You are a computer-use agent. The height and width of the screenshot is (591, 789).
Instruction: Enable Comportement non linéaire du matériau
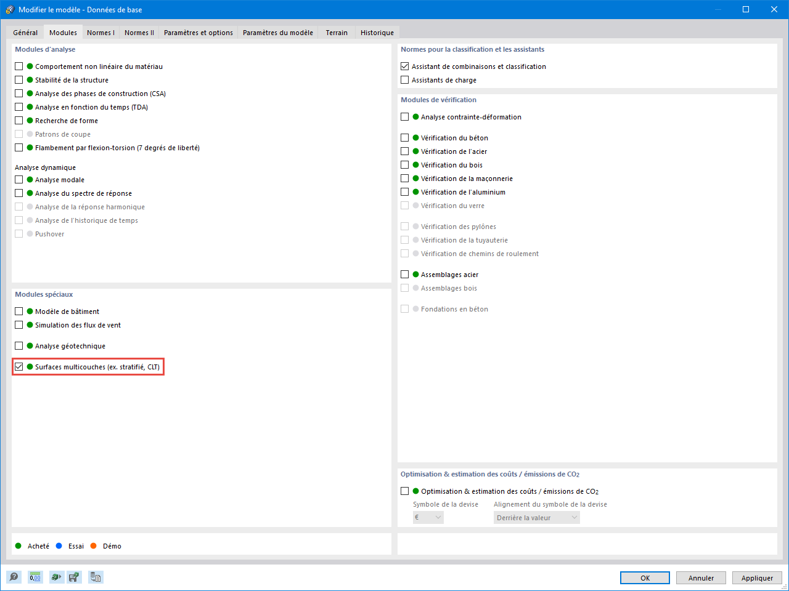coord(19,66)
